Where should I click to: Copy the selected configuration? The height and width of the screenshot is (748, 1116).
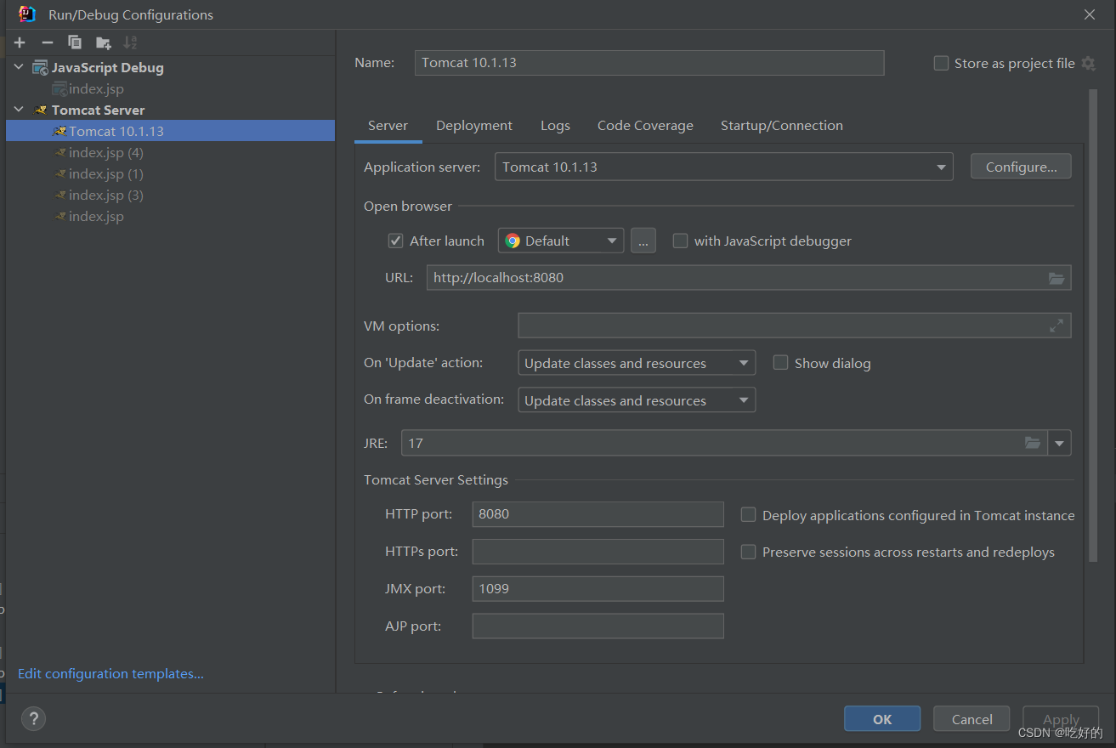[75, 42]
